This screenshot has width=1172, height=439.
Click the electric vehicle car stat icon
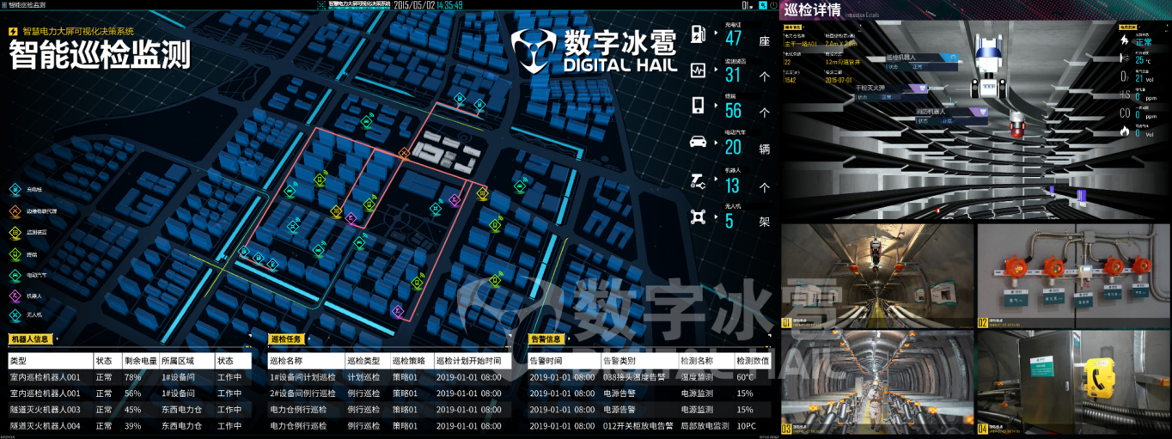click(x=699, y=143)
